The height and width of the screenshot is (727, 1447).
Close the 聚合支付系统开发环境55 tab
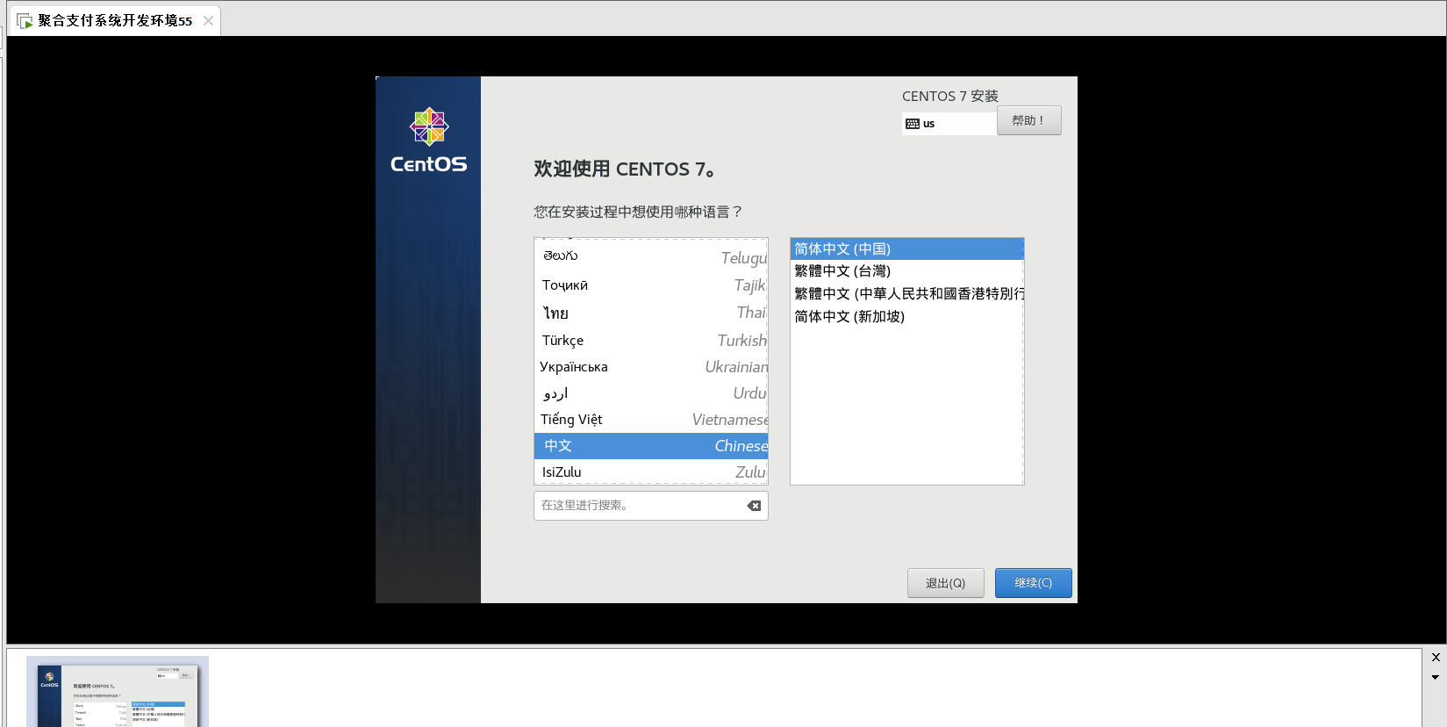[208, 20]
